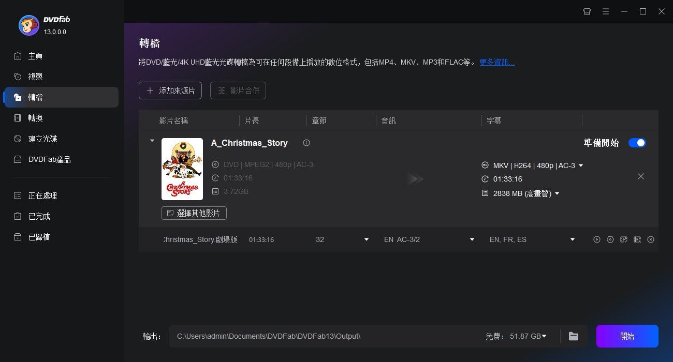The height and width of the screenshot is (362, 673).
Task: Open the hamburger menu in title bar
Action: (606, 11)
